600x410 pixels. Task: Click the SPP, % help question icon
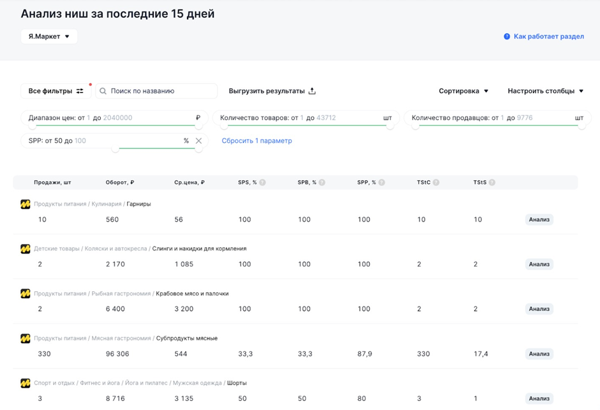click(382, 182)
